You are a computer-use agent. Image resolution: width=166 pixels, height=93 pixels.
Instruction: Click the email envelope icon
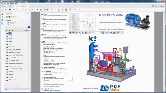(x=14, y=10)
